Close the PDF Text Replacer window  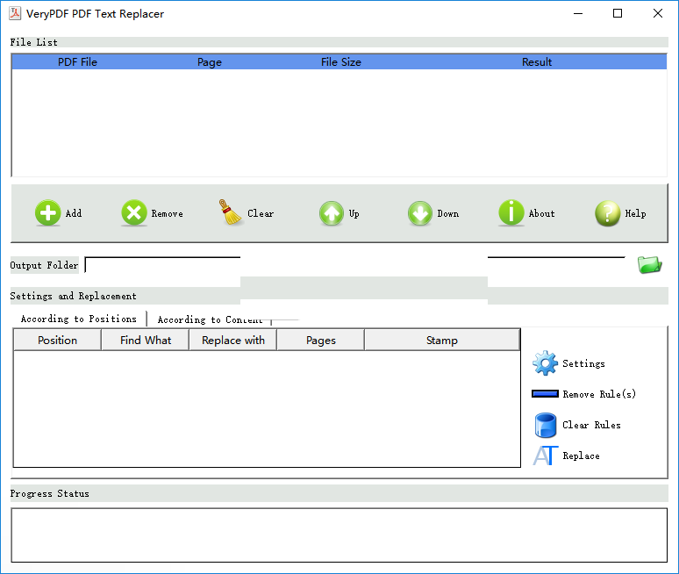click(x=658, y=13)
